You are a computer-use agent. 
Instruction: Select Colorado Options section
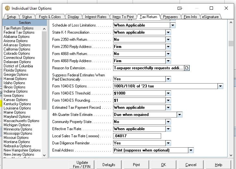point(17,53)
